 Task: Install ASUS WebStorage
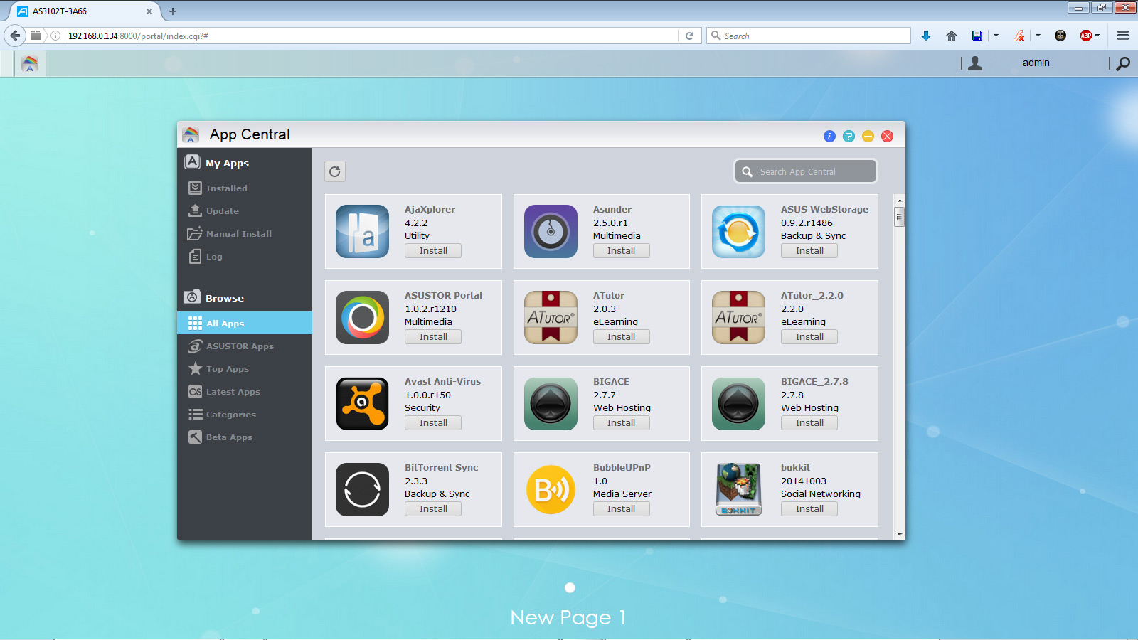coord(809,251)
